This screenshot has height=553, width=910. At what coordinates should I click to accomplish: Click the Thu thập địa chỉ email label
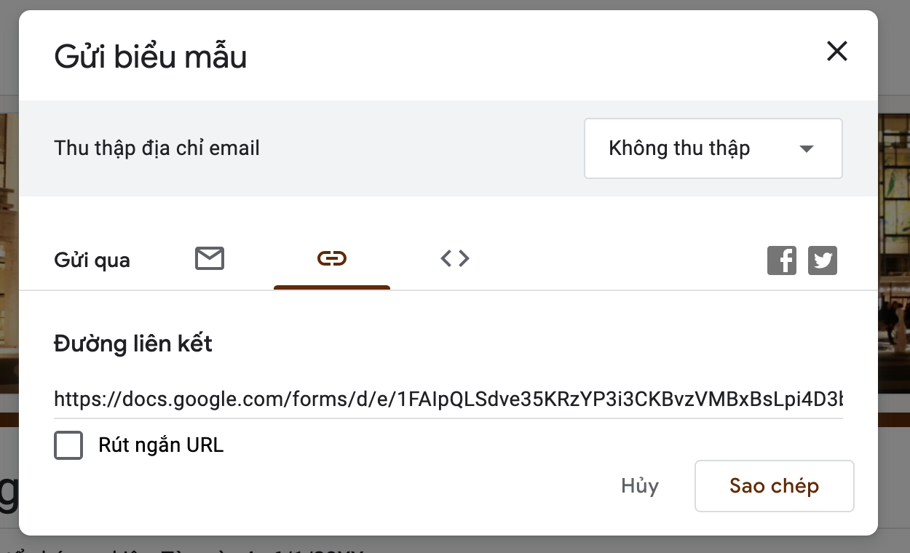click(x=157, y=148)
